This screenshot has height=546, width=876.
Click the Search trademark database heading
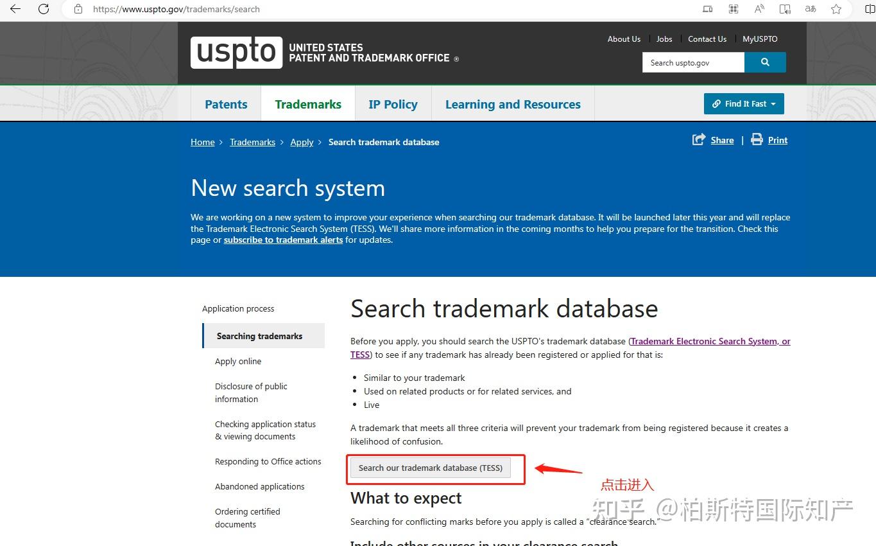(x=504, y=309)
